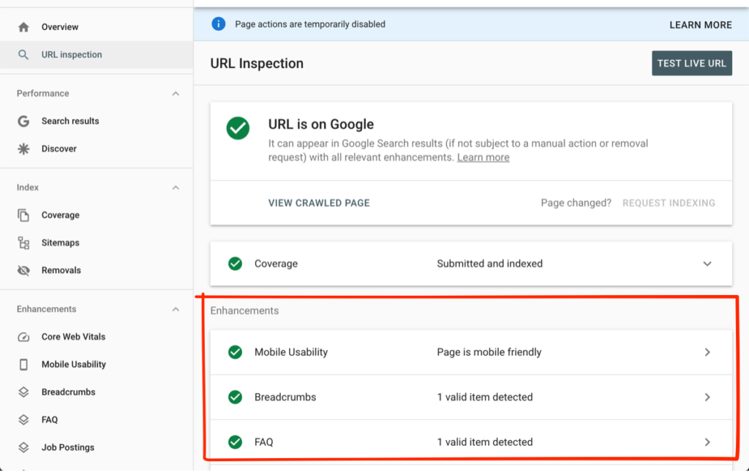Click the Core Web Vitals gauge icon
The height and width of the screenshot is (475, 749).
[23, 337]
